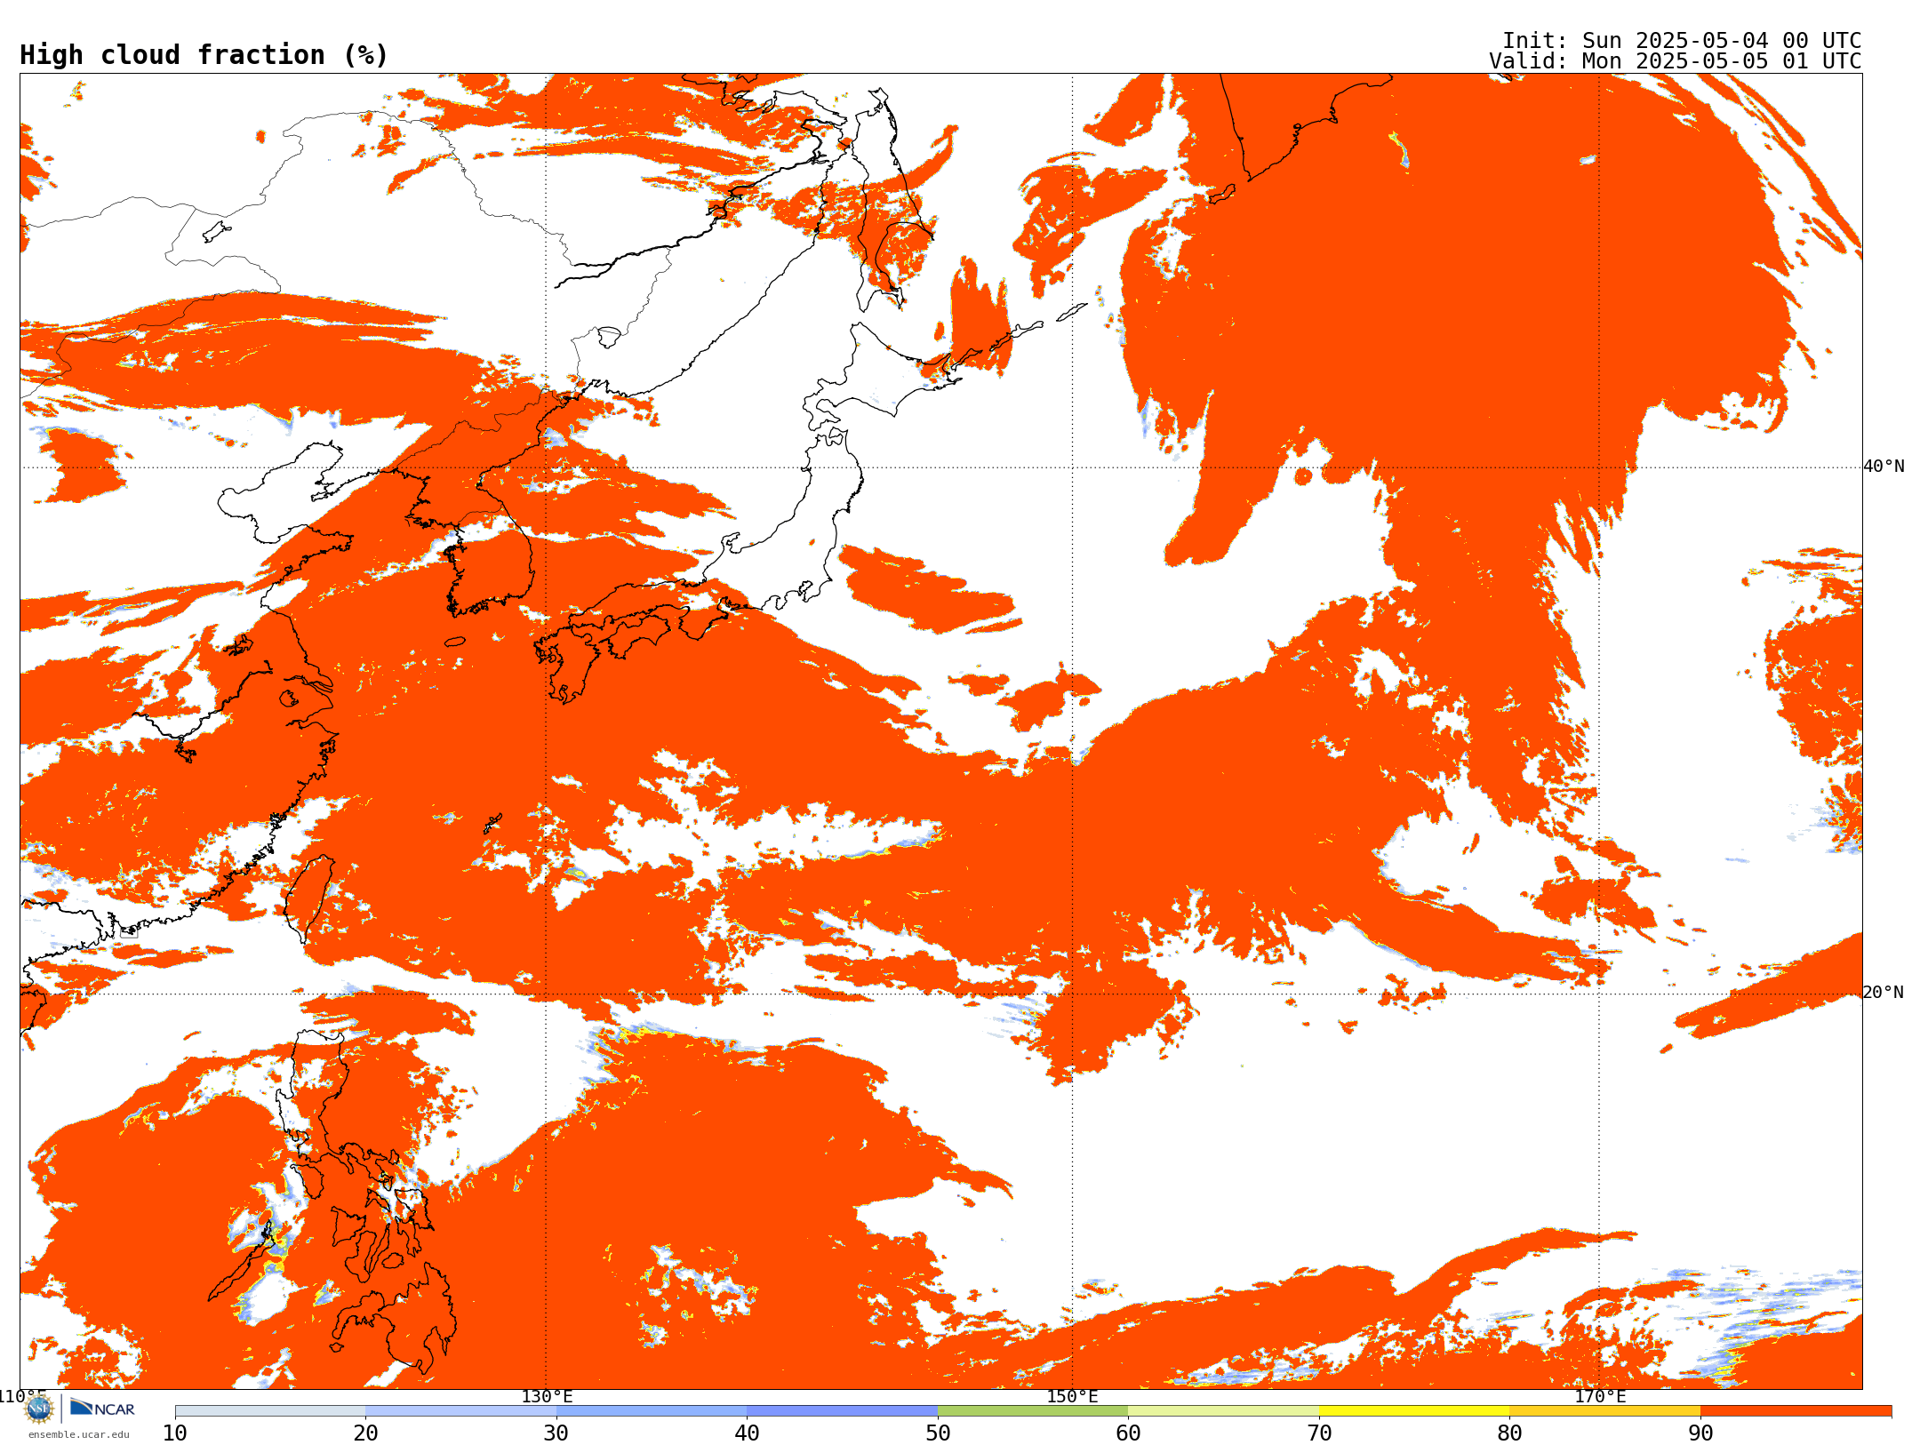Pick the green 50–60 colorbar segment
Viewport: 1920px width, 1445px height.
coord(1033,1411)
